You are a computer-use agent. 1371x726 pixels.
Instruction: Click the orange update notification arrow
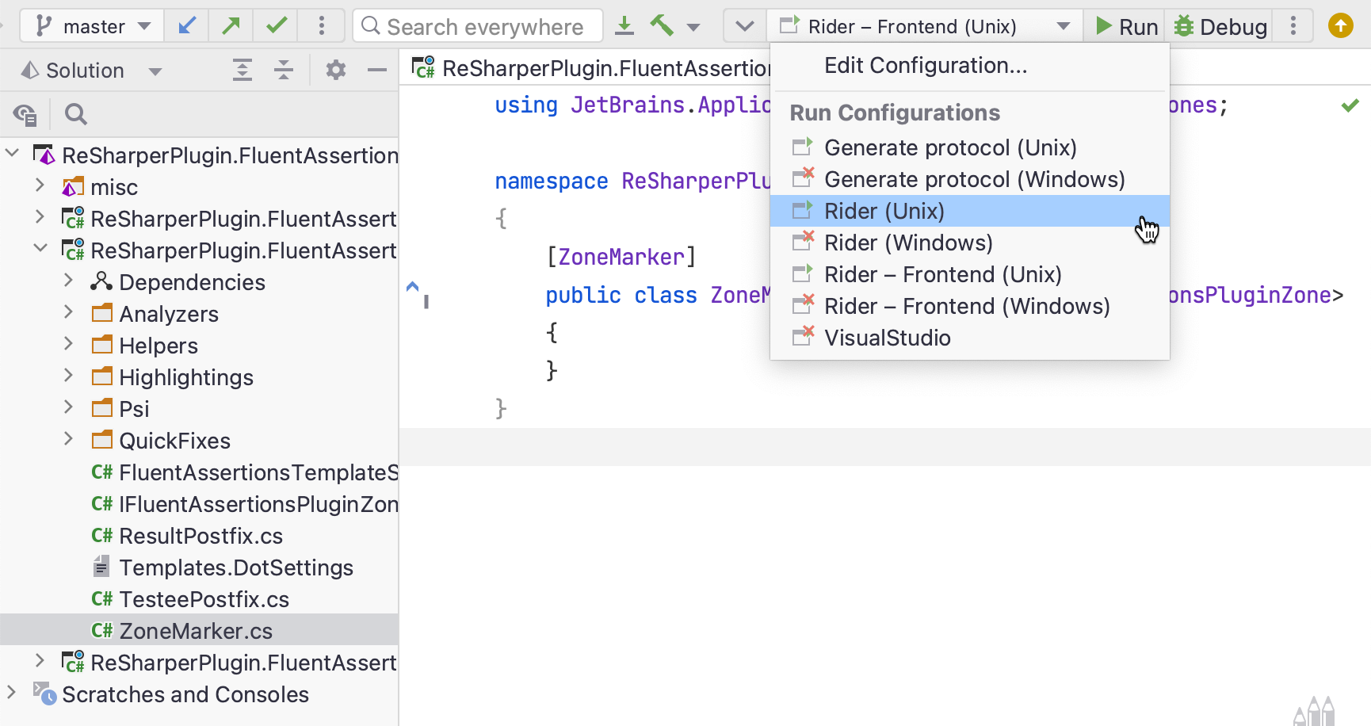[1340, 25]
